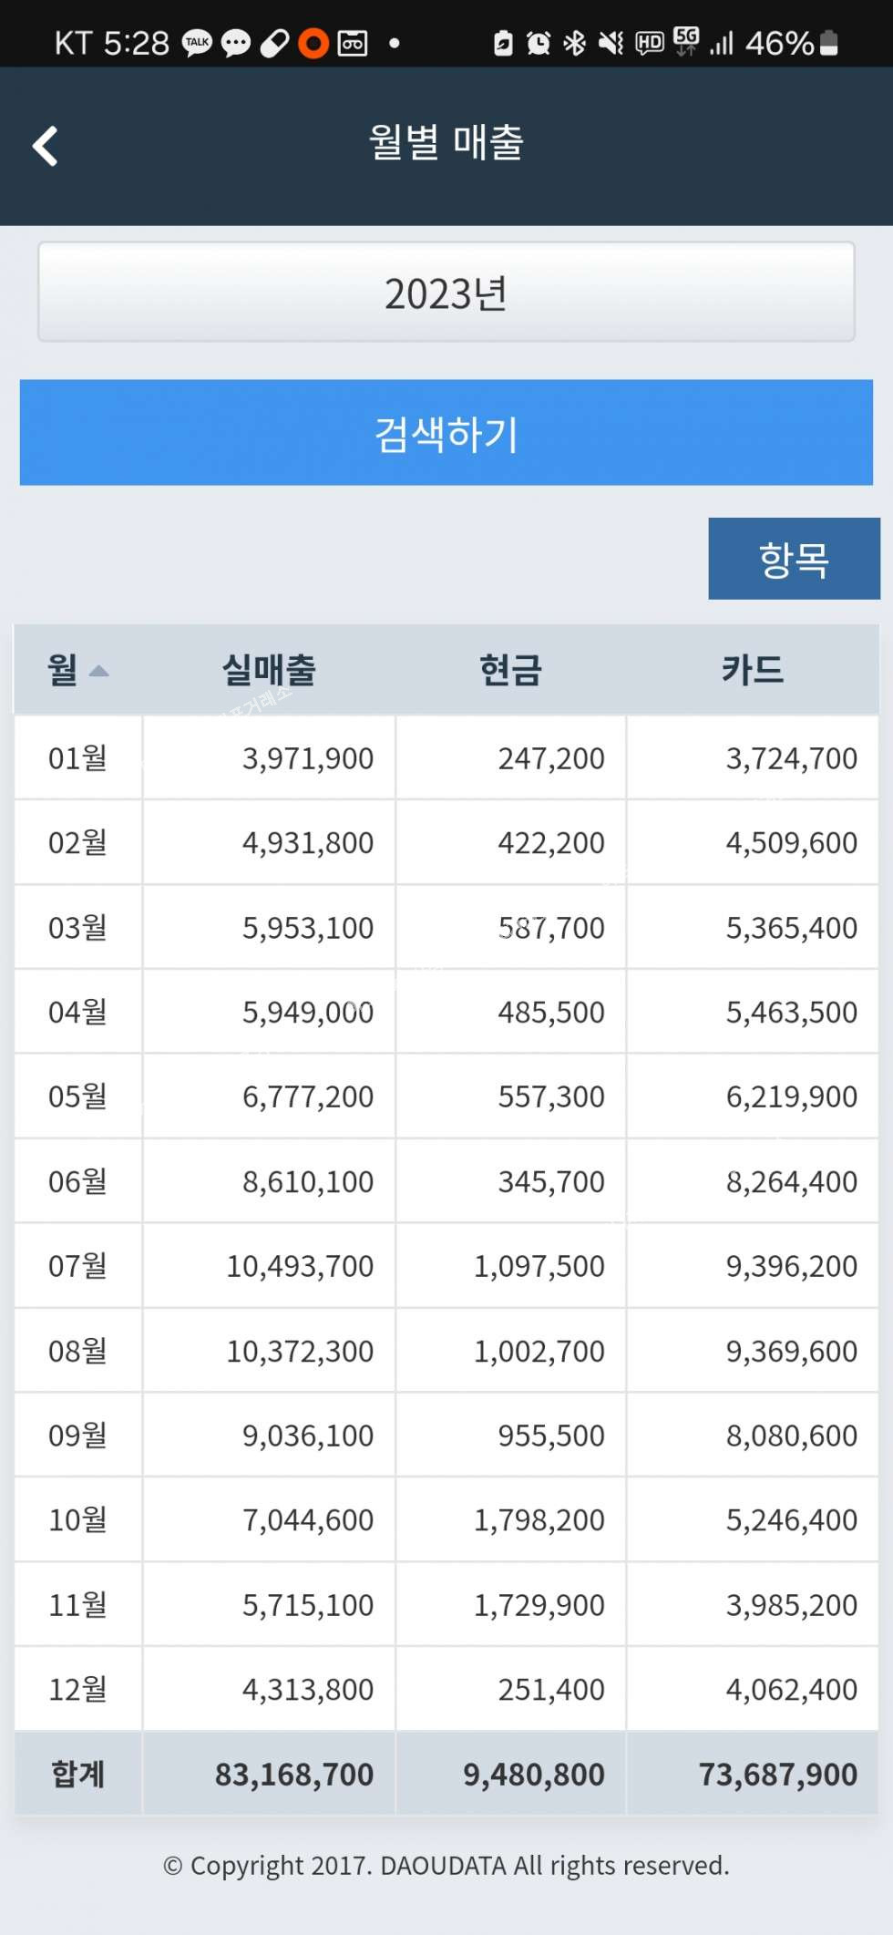Select the 12월 row month cell

77,1690
